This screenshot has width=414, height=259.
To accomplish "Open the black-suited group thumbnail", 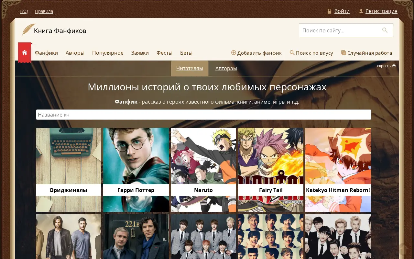I will [338, 236].
